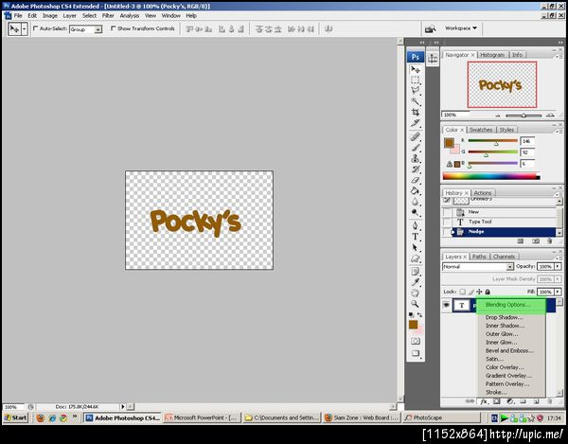Viewport: 568px width, 444px height.
Task: Select the Crop tool
Action: 416,112
